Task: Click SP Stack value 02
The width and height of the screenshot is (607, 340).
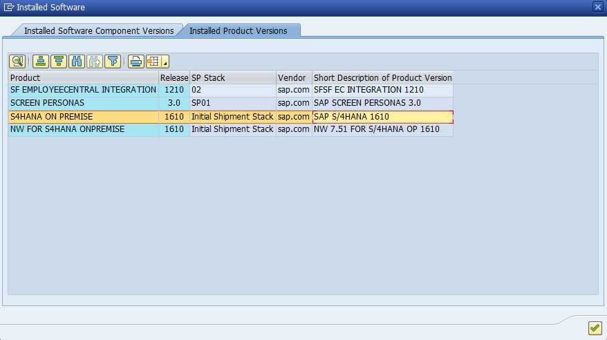Action: pos(233,90)
